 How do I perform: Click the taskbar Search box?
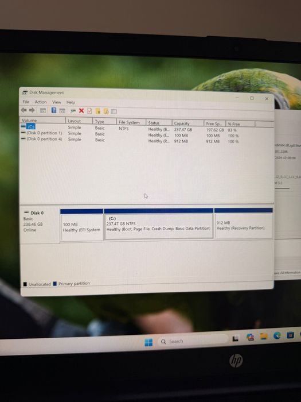[x=192, y=341]
